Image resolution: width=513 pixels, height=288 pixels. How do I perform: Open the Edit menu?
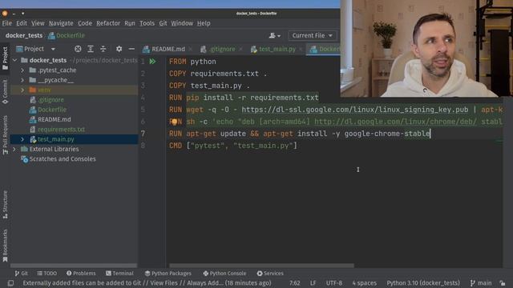[22, 23]
